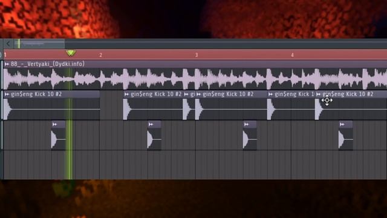Jump to bar 2 on the timeline ruler
Screen dimensions: 387x218
100,55
